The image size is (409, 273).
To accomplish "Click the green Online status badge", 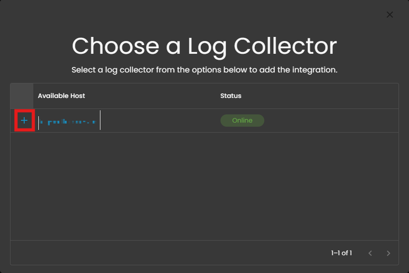I will pyautogui.click(x=242, y=121).
